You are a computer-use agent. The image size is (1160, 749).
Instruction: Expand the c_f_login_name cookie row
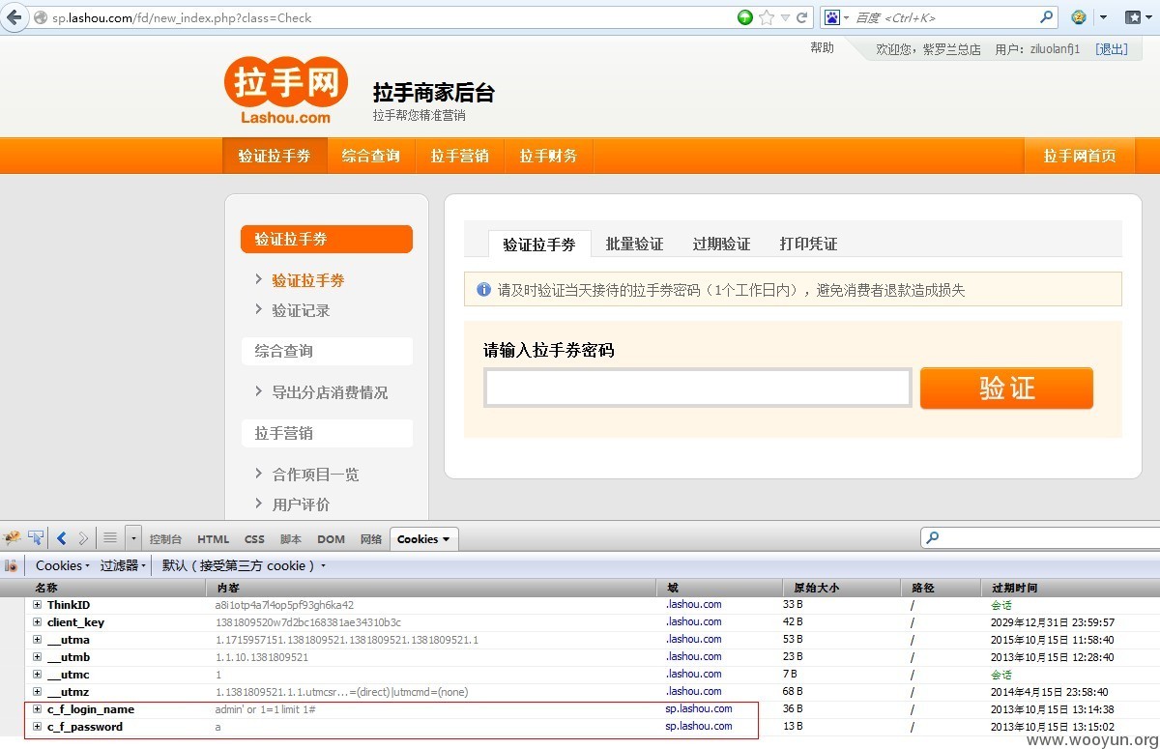pos(38,709)
